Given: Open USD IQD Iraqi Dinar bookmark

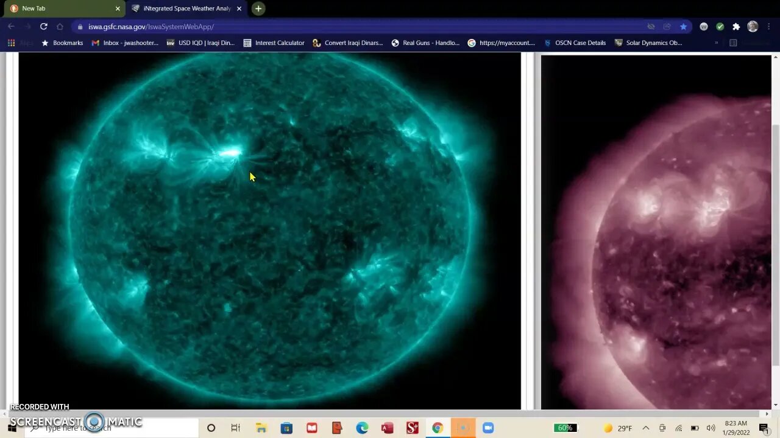Looking at the screenshot, I should 200,43.
